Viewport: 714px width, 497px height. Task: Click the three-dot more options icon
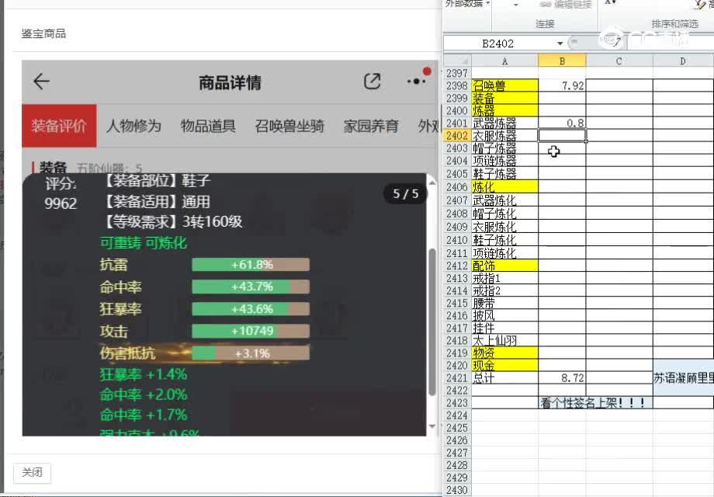[417, 81]
